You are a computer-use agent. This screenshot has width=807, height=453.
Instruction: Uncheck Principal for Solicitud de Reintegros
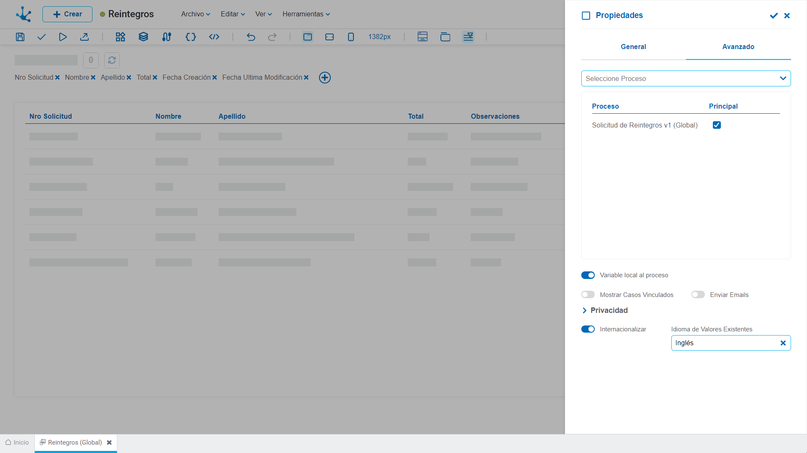tap(717, 125)
